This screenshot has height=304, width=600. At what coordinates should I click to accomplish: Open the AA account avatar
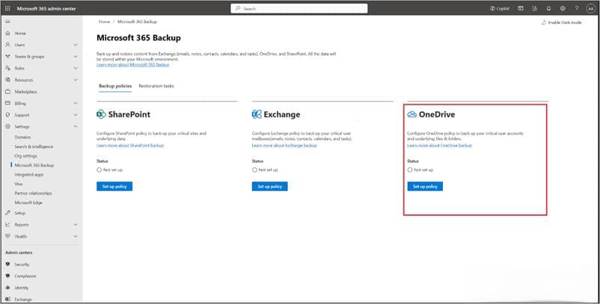tap(590, 8)
